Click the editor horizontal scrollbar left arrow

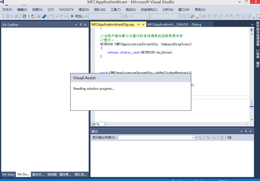click(x=108, y=124)
